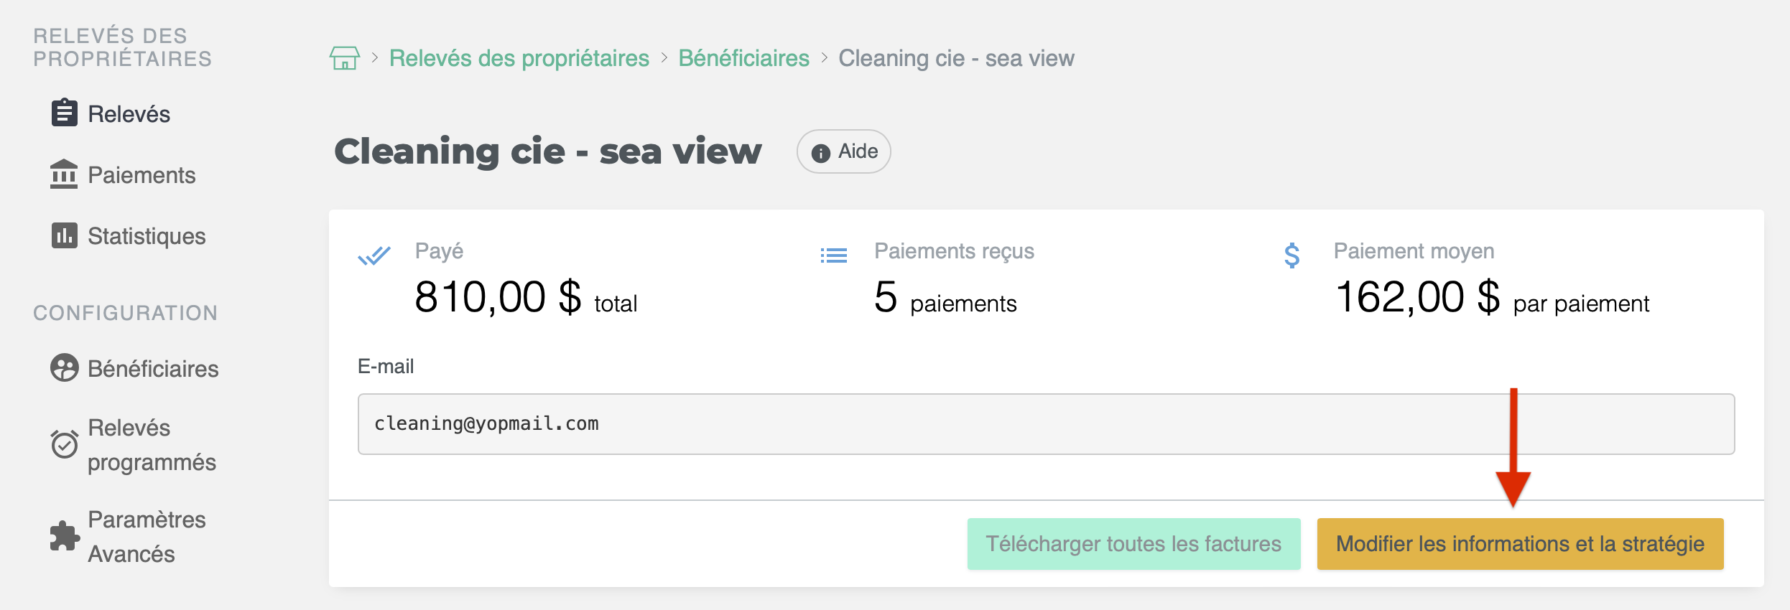Click the dollar sign Paiement moyen icon
Image resolution: width=1790 pixels, height=610 pixels.
pyautogui.click(x=1292, y=255)
